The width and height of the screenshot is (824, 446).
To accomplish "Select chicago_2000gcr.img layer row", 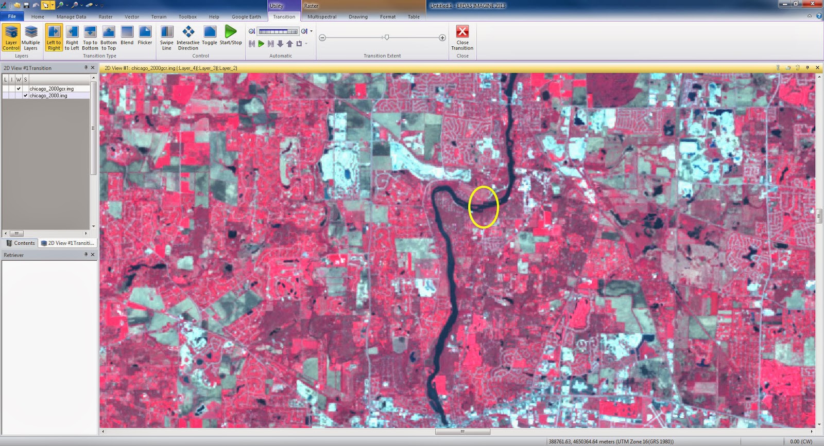I will click(46, 88).
